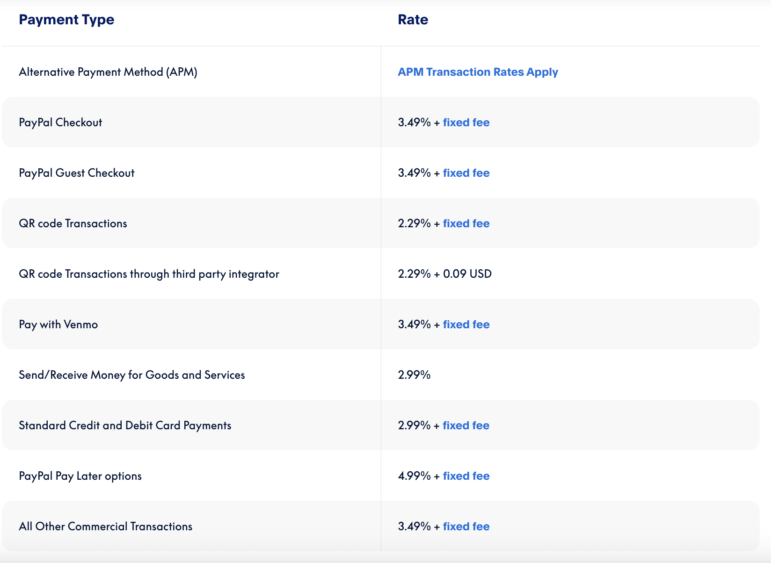Open fixed fee link in PayPal Guest Checkout row

[x=466, y=173]
